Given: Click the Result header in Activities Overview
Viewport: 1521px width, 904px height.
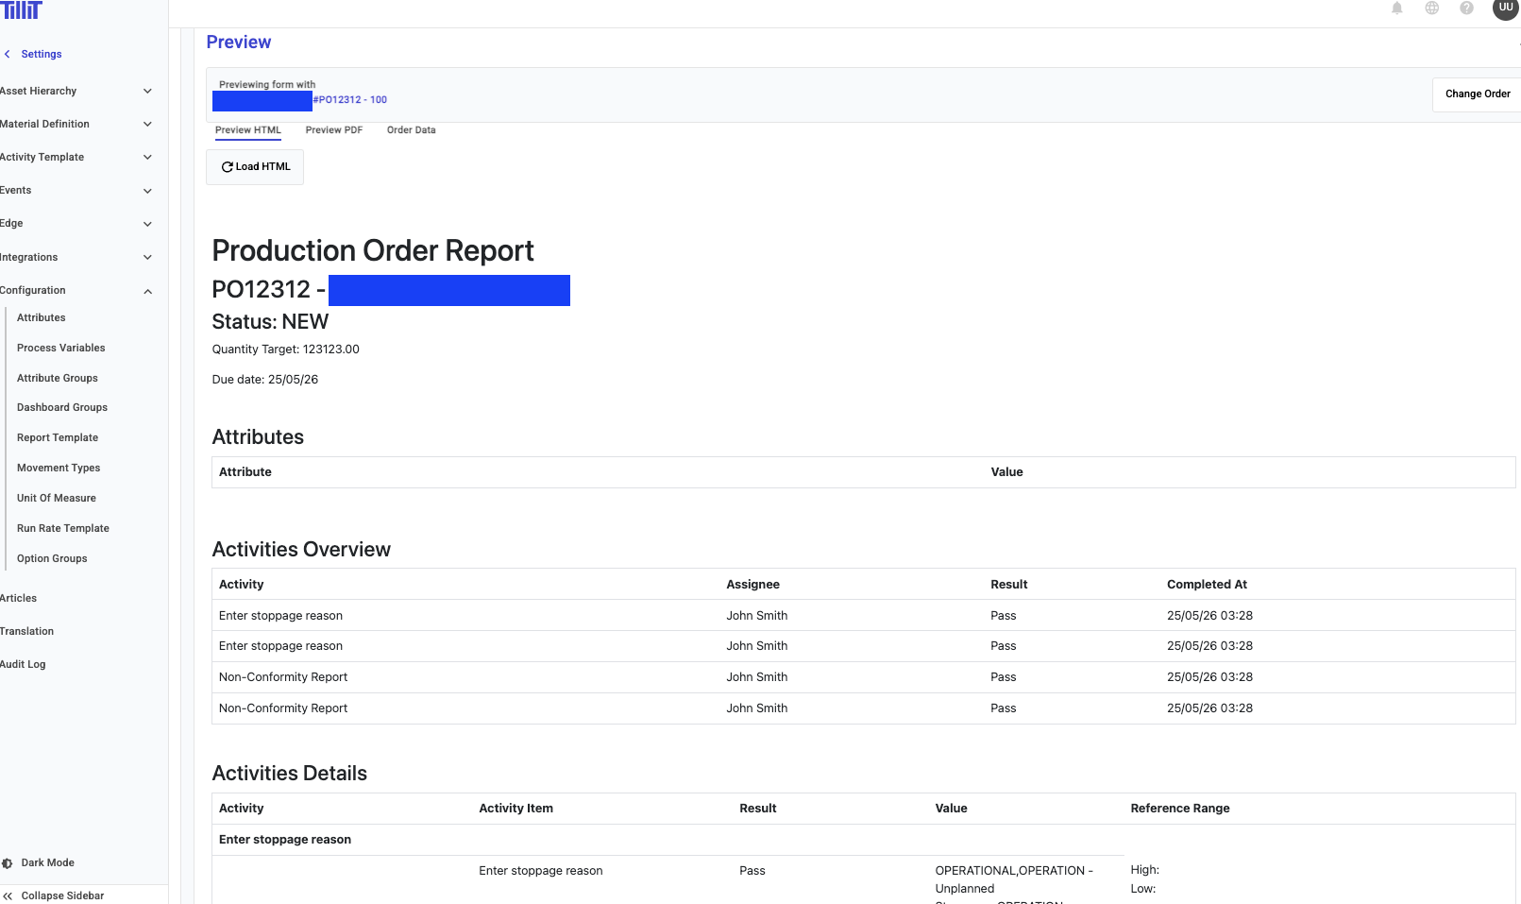Looking at the screenshot, I should tap(1008, 585).
